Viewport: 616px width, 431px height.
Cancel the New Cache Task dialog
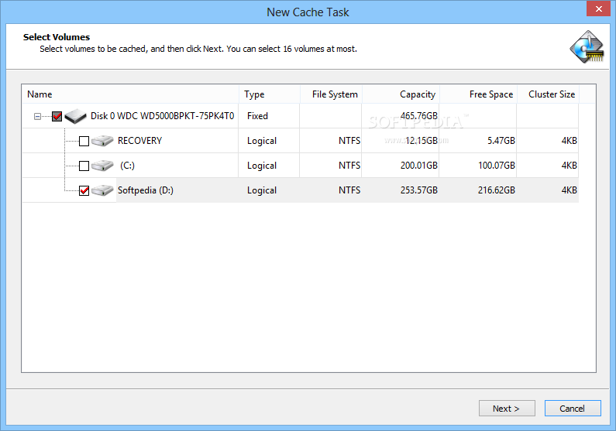[572, 408]
